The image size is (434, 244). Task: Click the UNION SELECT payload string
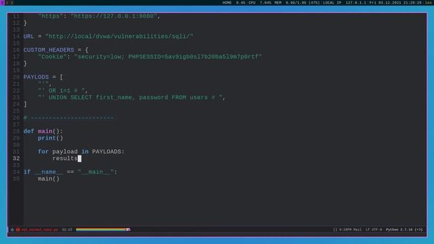130,98
